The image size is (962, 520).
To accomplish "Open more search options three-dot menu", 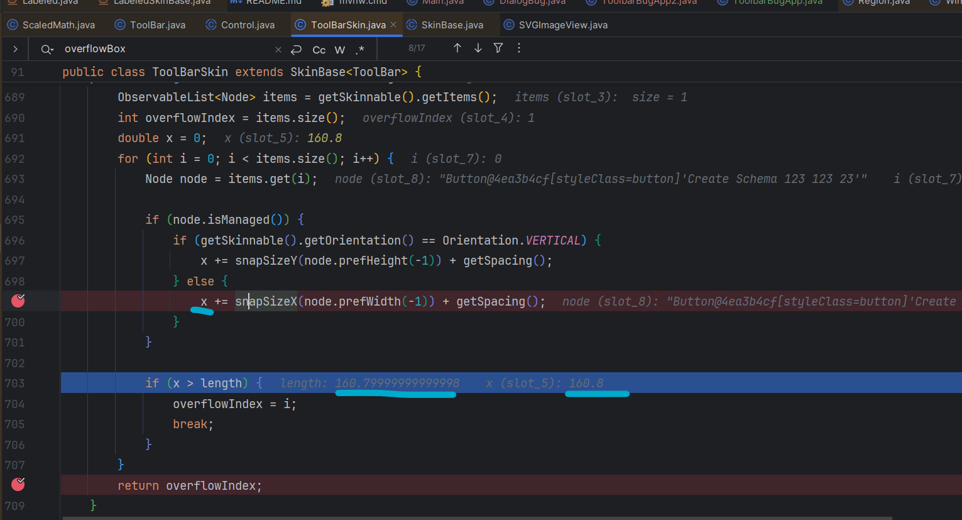I will tap(519, 48).
